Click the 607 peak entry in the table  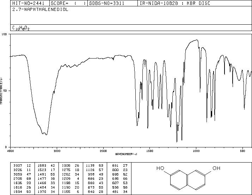(120, 183)
